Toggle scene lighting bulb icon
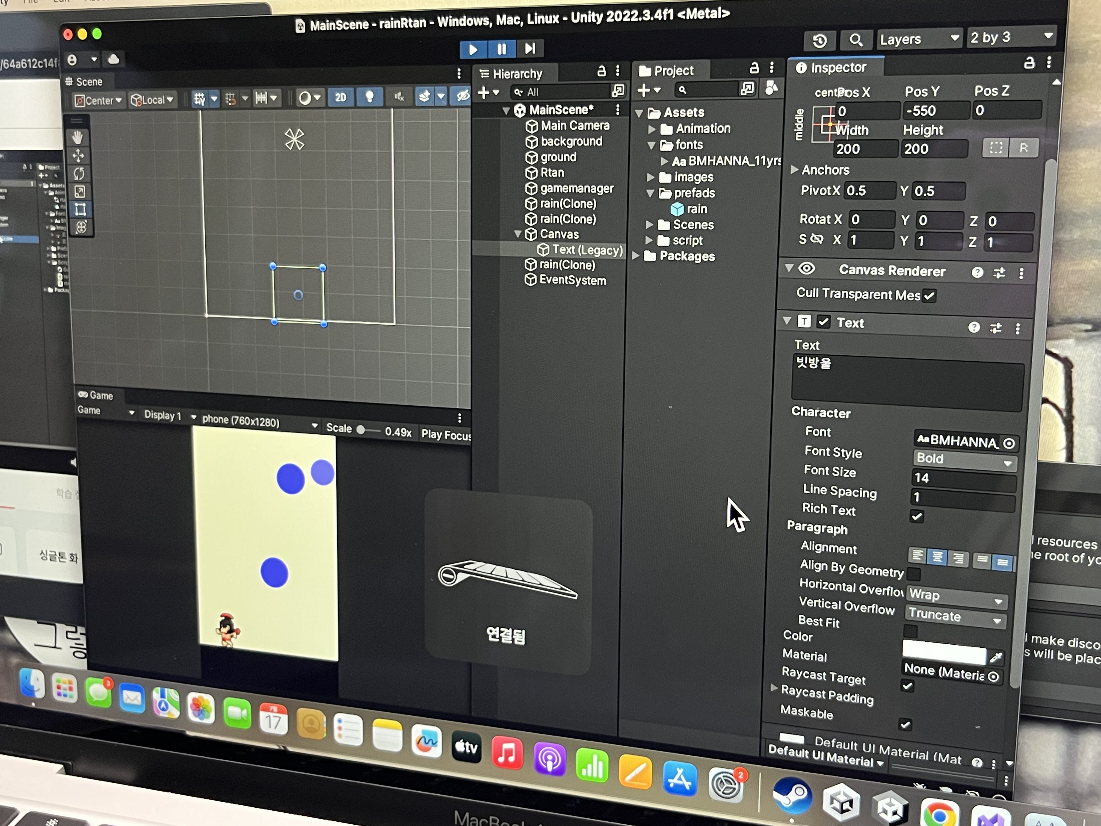The width and height of the screenshot is (1101, 826). click(x=369, y=97)
